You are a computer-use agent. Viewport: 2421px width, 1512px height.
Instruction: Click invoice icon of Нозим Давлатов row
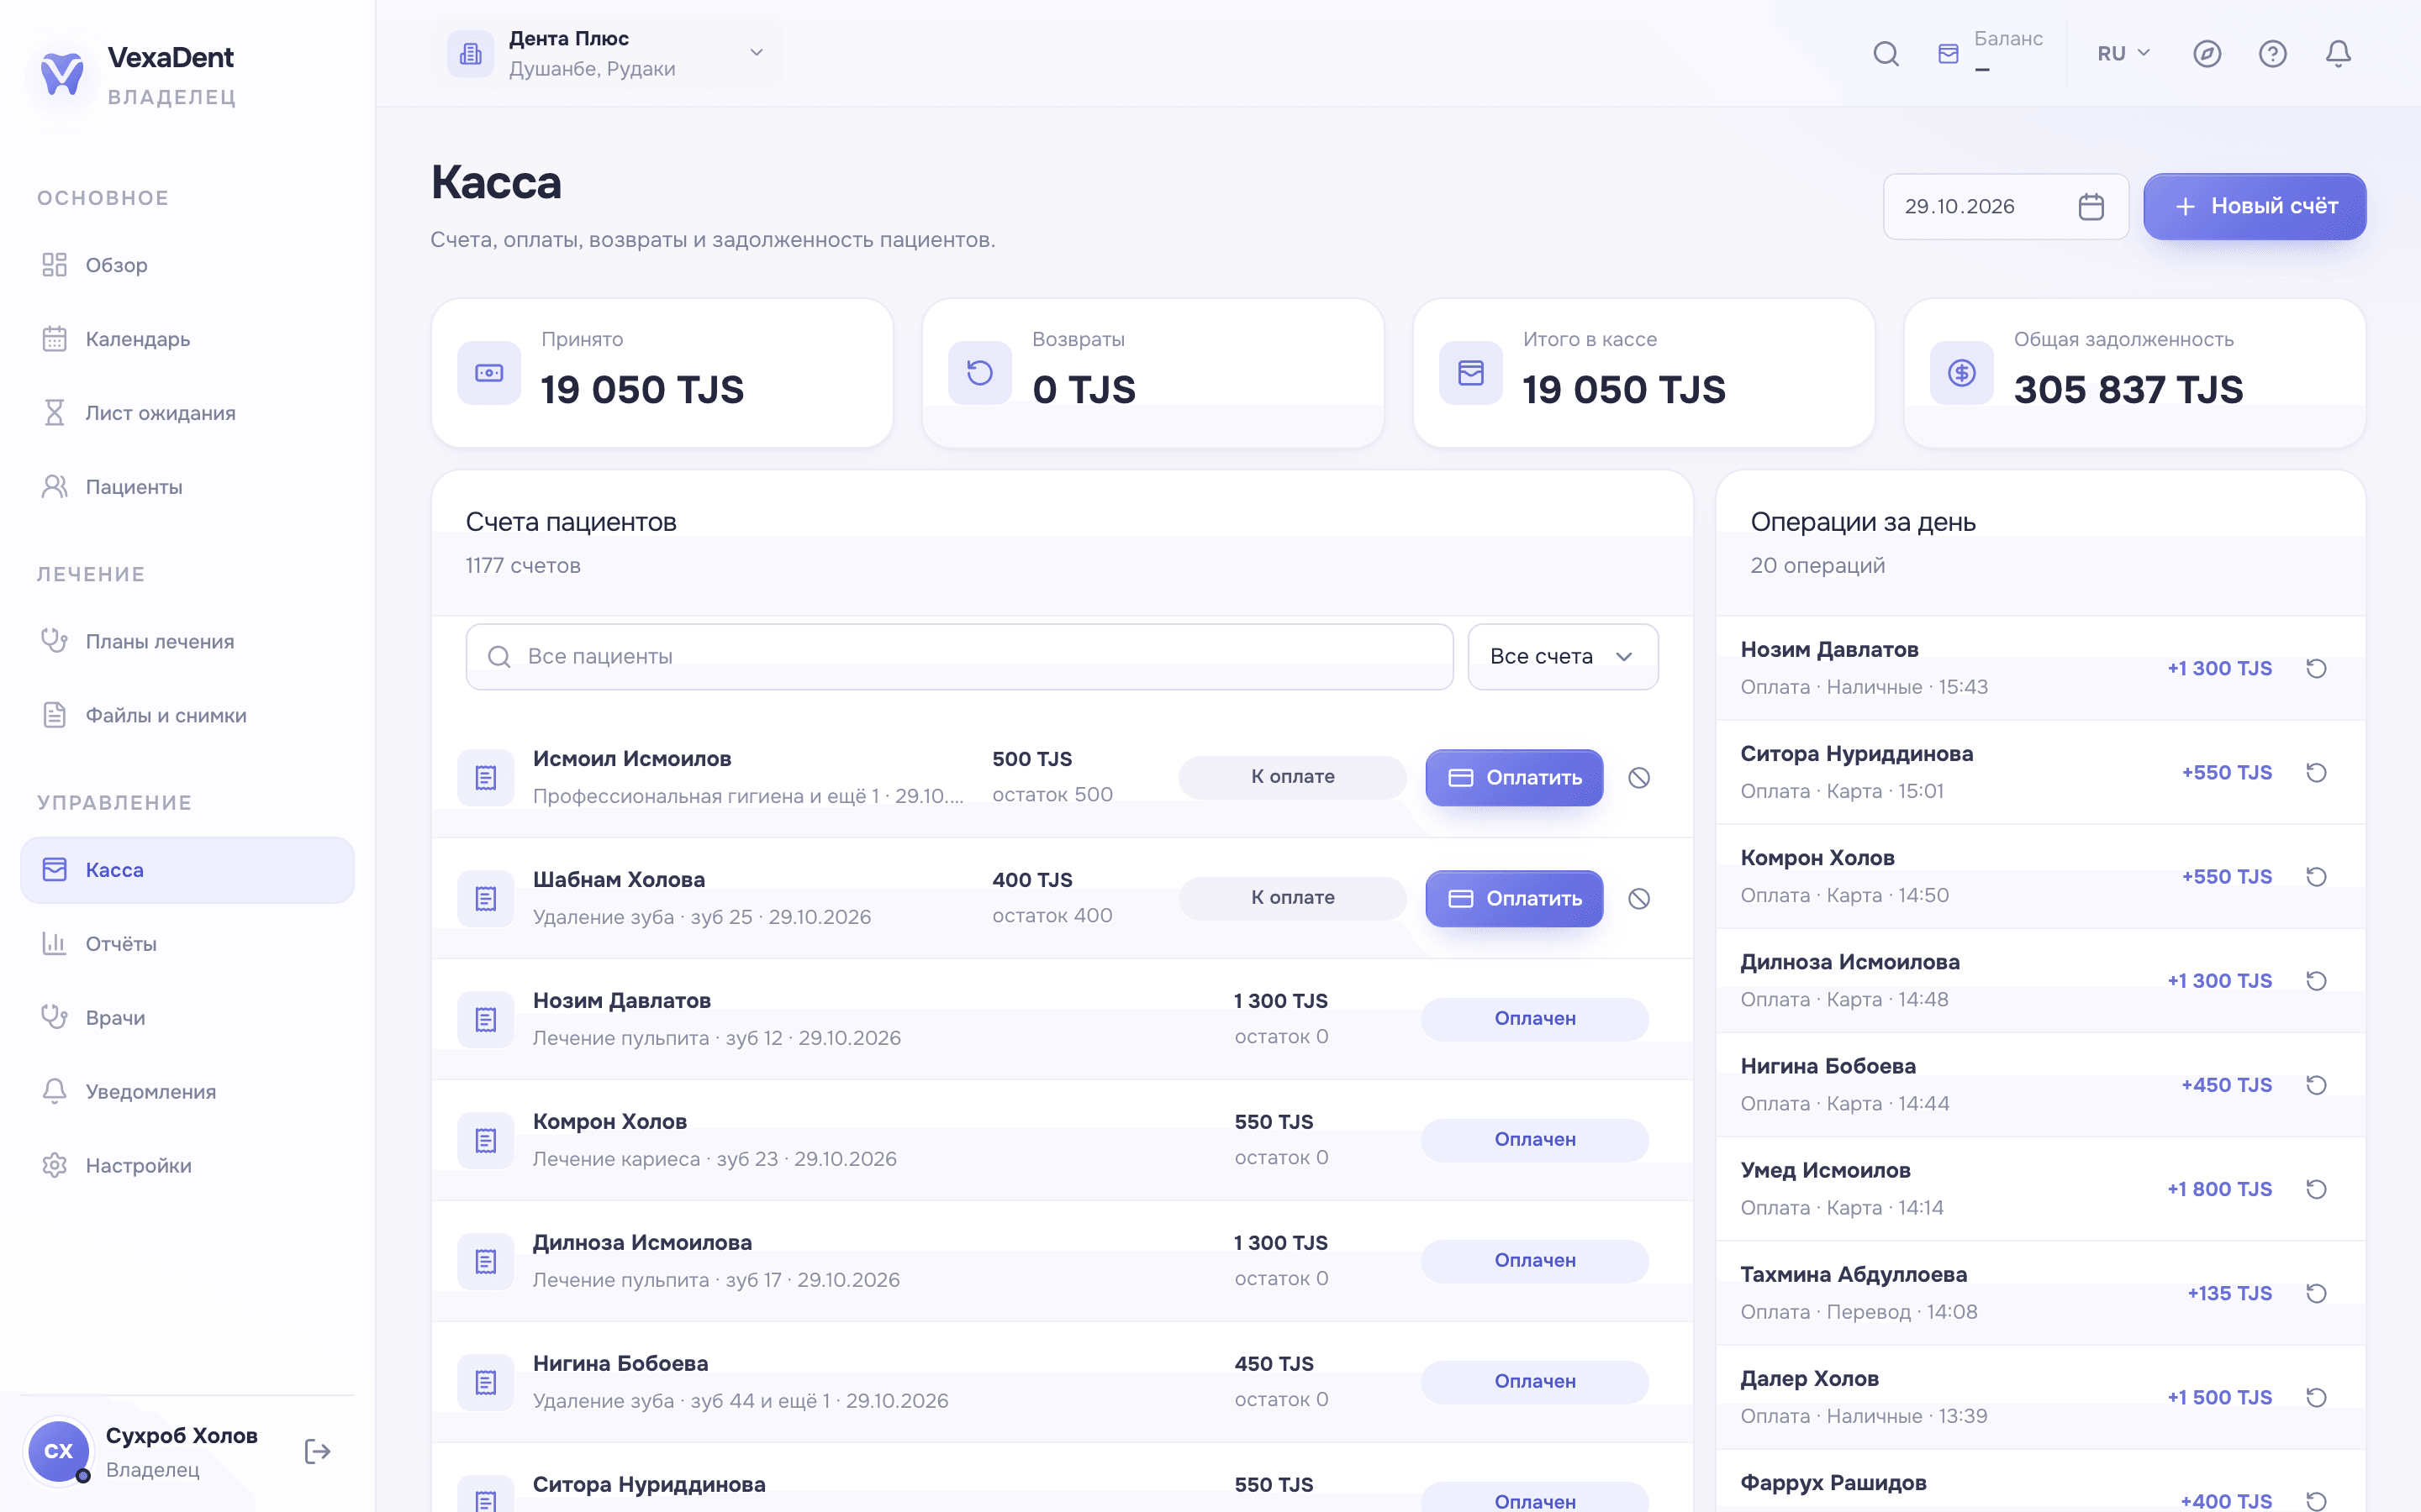pos(486,1020)
